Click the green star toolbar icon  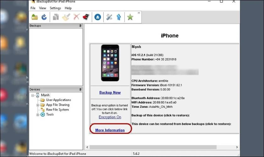130,17
